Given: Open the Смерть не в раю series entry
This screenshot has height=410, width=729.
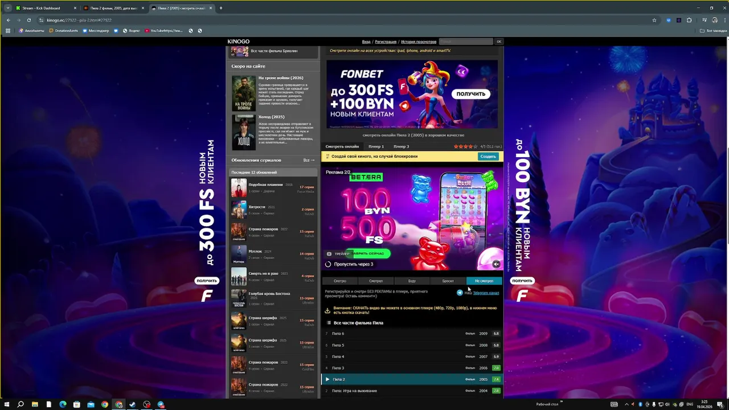Looking at the screenshot, I should 273,276.
